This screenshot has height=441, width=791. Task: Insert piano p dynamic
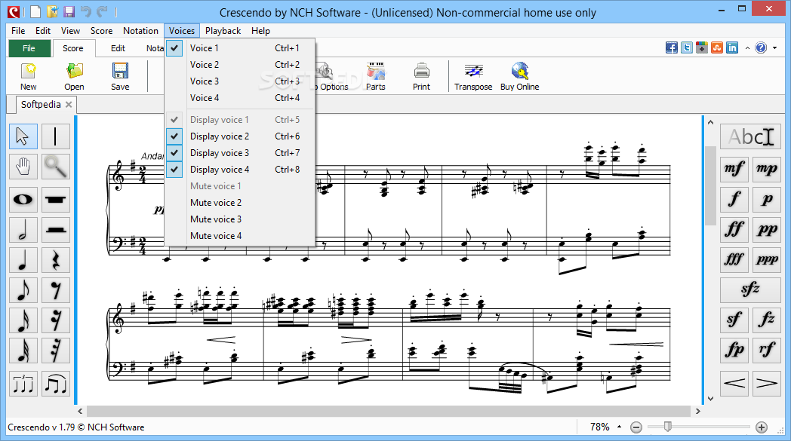767,199
